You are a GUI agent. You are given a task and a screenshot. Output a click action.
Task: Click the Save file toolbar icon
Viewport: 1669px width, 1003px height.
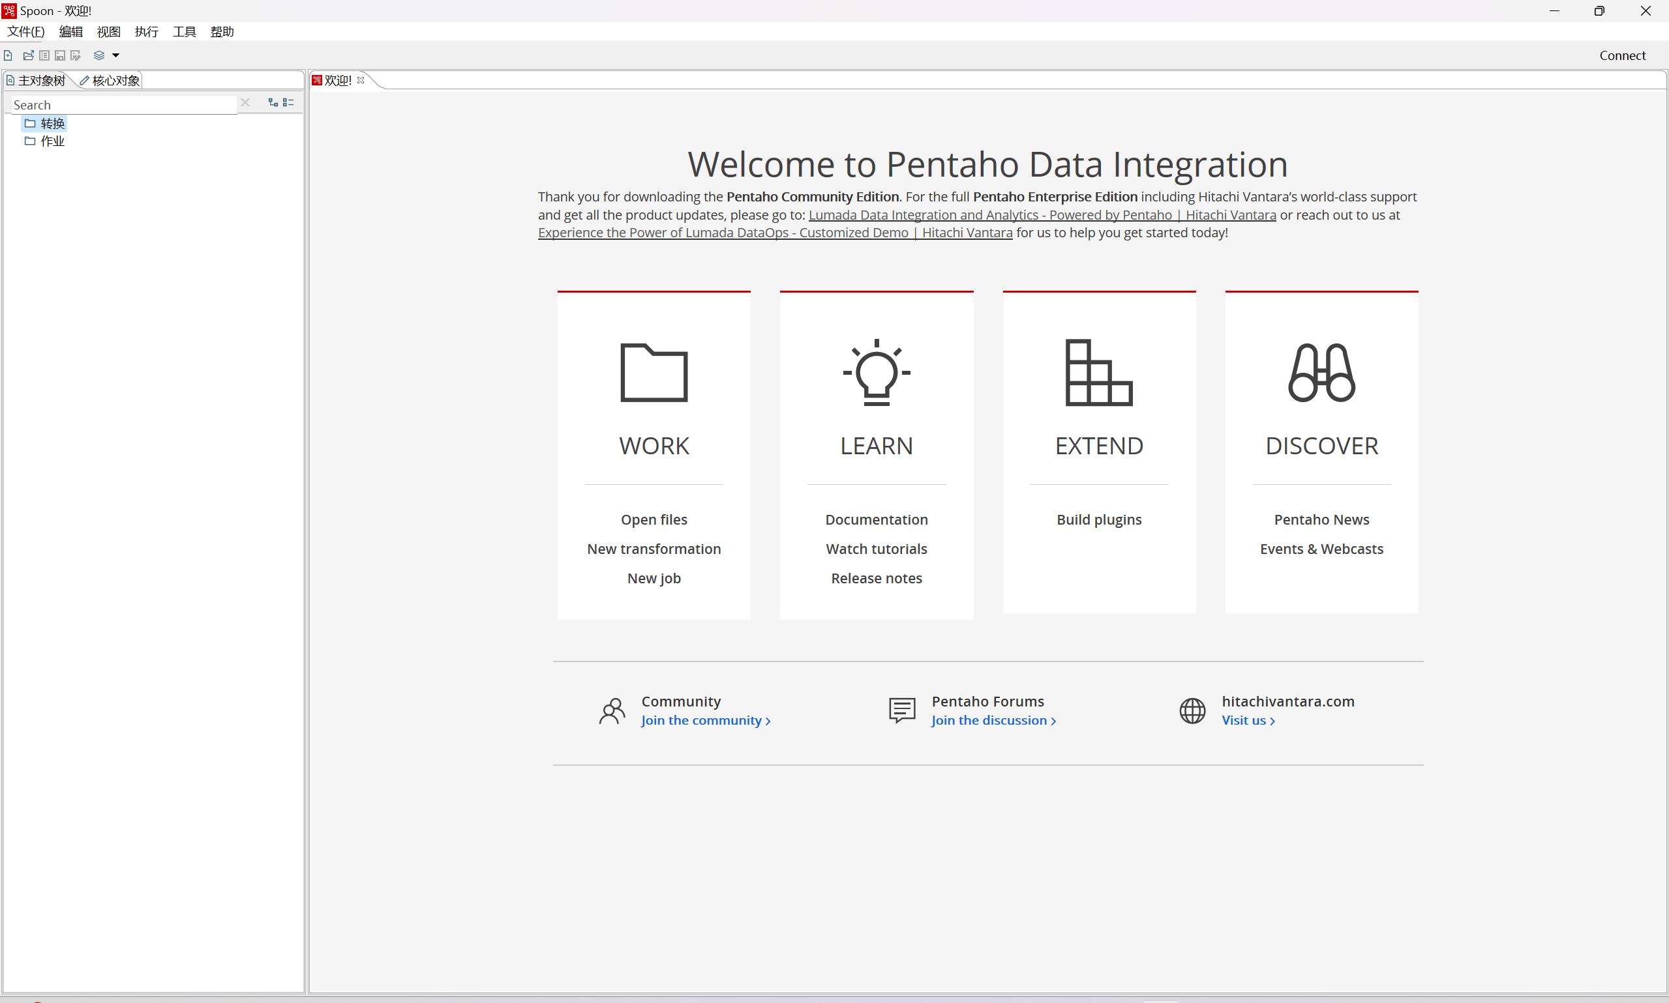(60, 55)
